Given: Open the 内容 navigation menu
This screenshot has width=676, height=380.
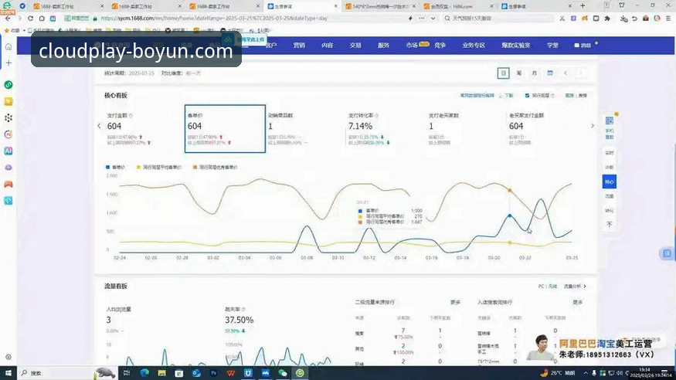Looking at the screenshot, I should click(x=328, y=46).
